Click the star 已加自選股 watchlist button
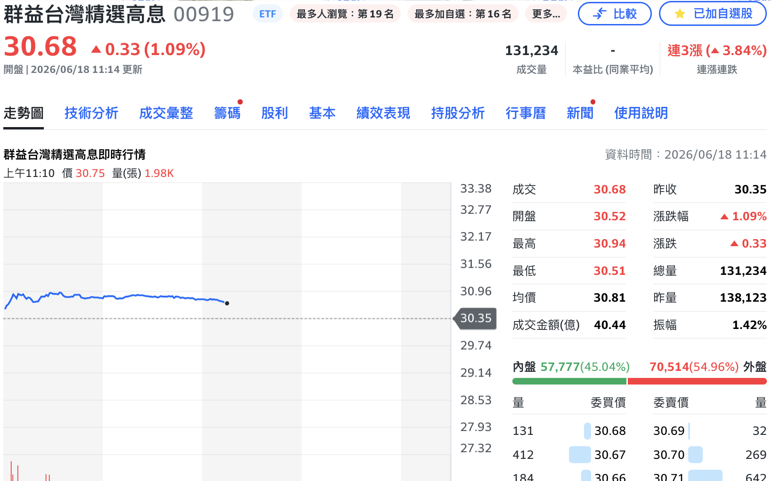This screenshot has width=773, height=481. (713, 14)
